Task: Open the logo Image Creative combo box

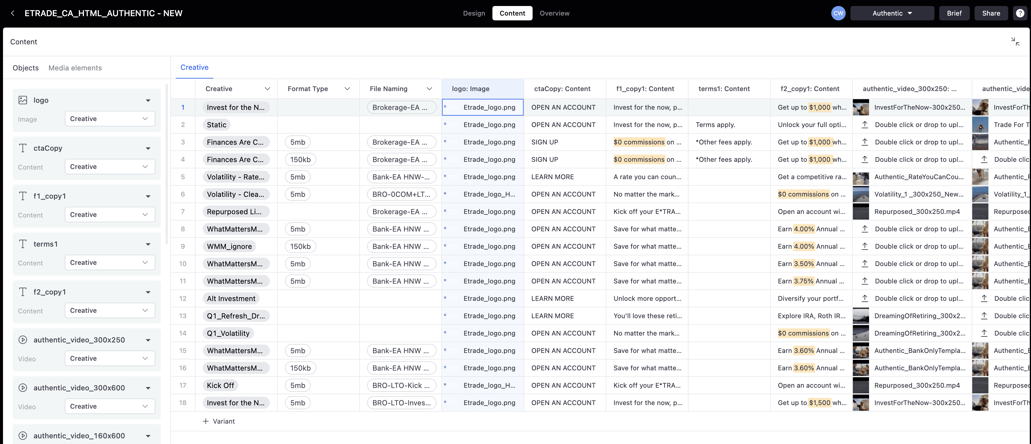Action: pos(110,119)
